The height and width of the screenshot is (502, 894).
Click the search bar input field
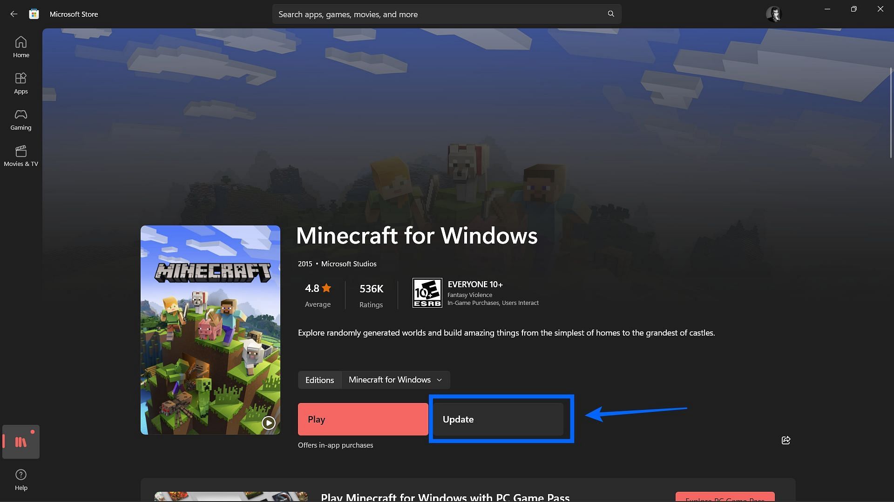[x=447, y=13]
